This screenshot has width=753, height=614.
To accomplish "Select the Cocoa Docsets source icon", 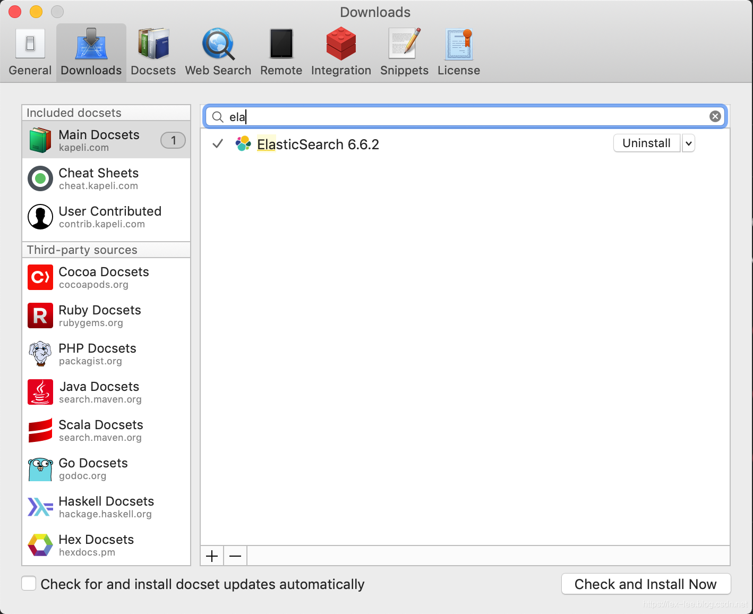I will click(40, 277).
